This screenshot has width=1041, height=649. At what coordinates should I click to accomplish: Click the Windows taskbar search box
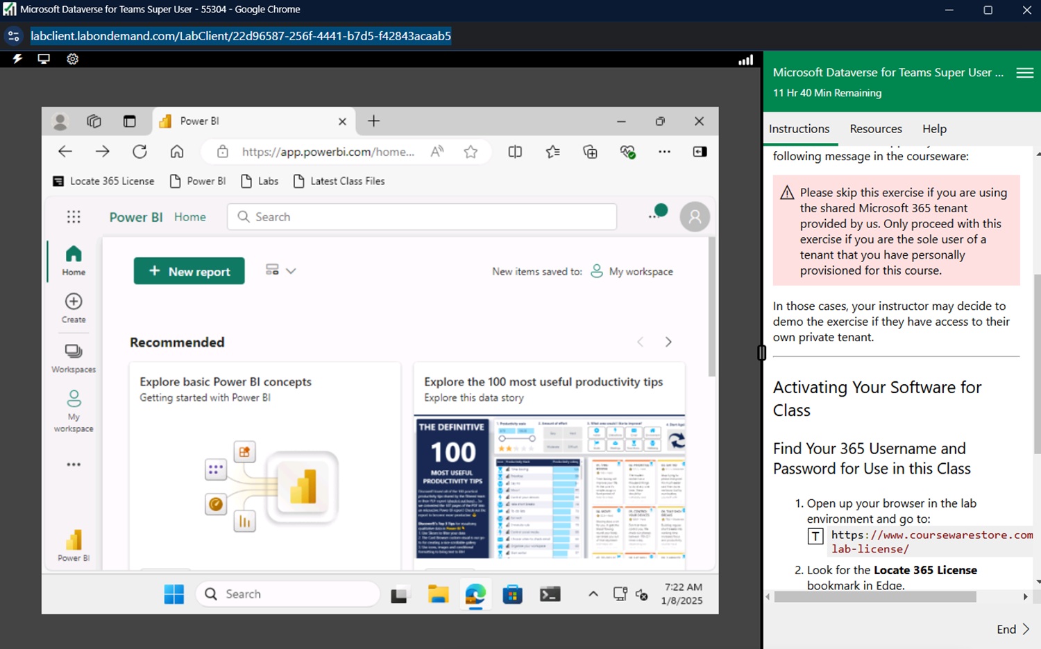288,594
